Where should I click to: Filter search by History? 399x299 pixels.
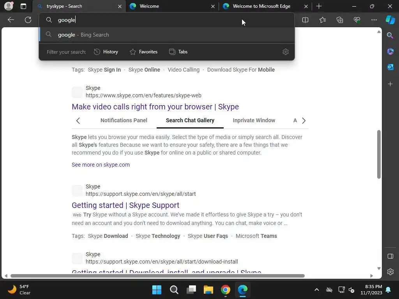106,52
